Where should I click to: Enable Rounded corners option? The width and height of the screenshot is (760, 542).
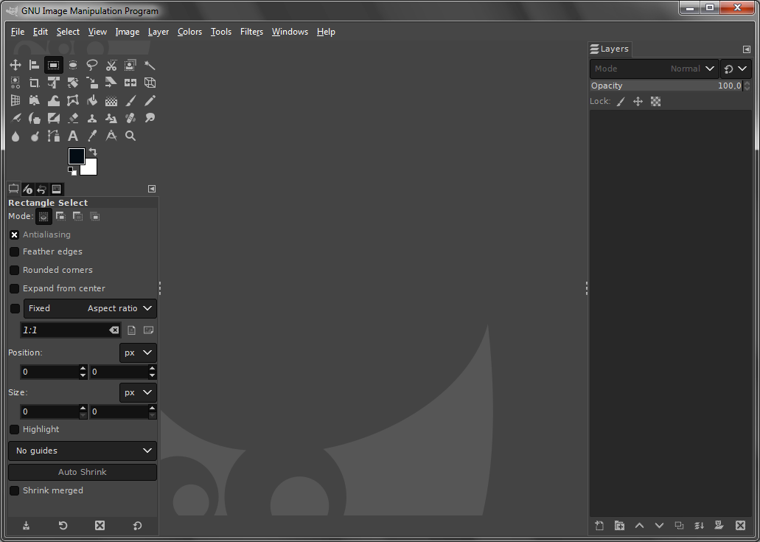15,270
